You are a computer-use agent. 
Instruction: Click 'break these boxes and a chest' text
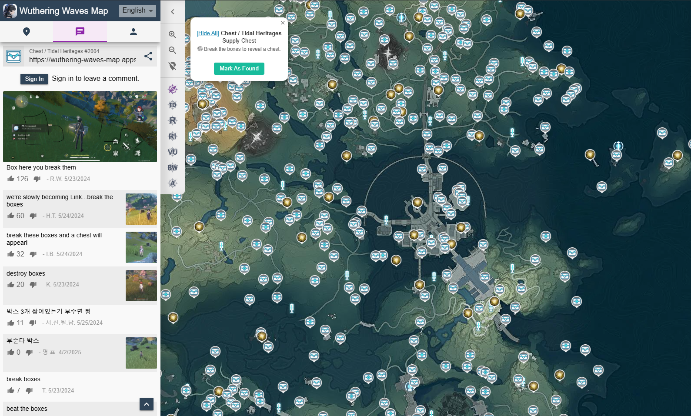click(54, 239)
